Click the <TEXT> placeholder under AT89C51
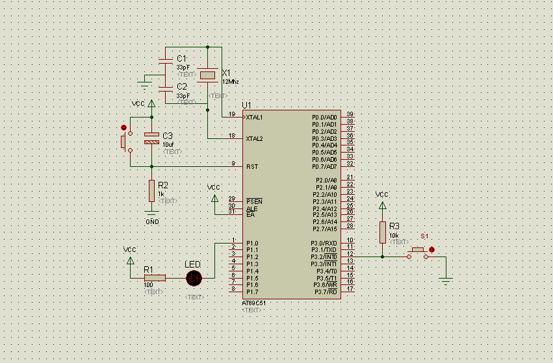Image resolution: width=553 pixels, height=363 pixels. click(x=252, y=310)
